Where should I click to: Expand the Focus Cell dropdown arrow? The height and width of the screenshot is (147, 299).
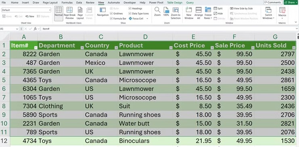[147, 19]
